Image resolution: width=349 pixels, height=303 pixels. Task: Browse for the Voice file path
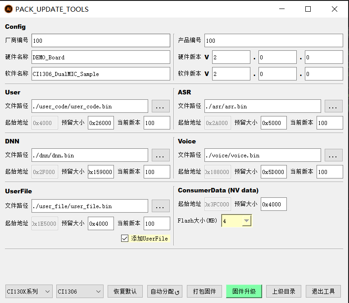(333, 156)
